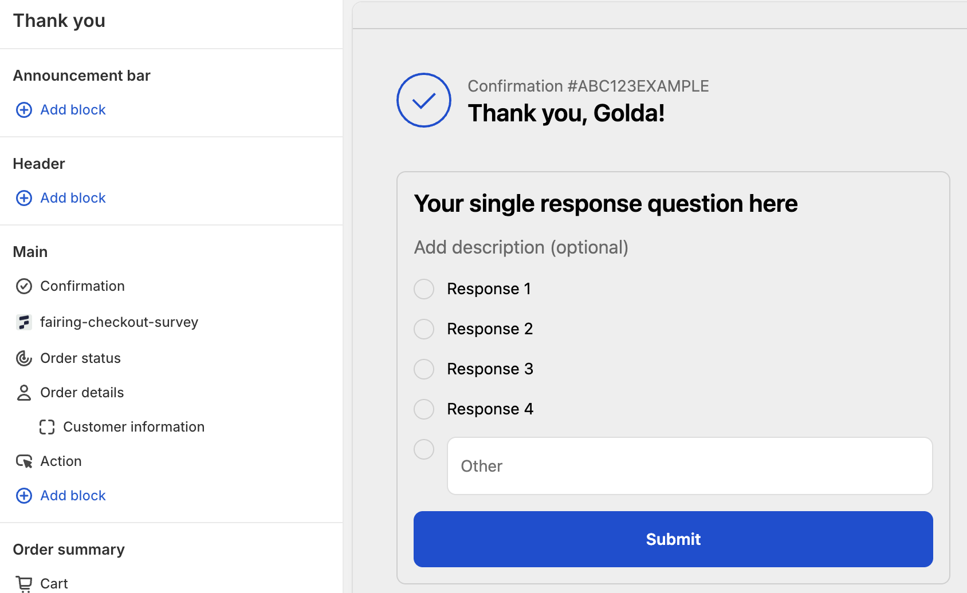Viewport: 967px width, 593px height.
Task: Open the Order status section item
Action: point(80,358)
